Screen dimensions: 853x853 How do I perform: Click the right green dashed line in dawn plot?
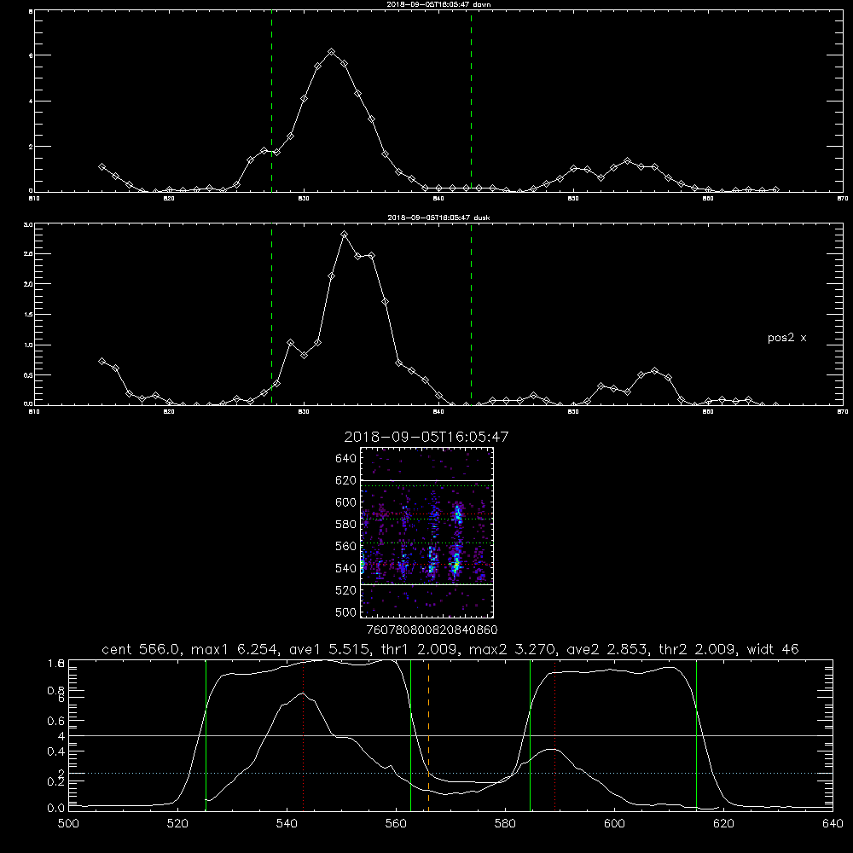click(x=471, y=102)
